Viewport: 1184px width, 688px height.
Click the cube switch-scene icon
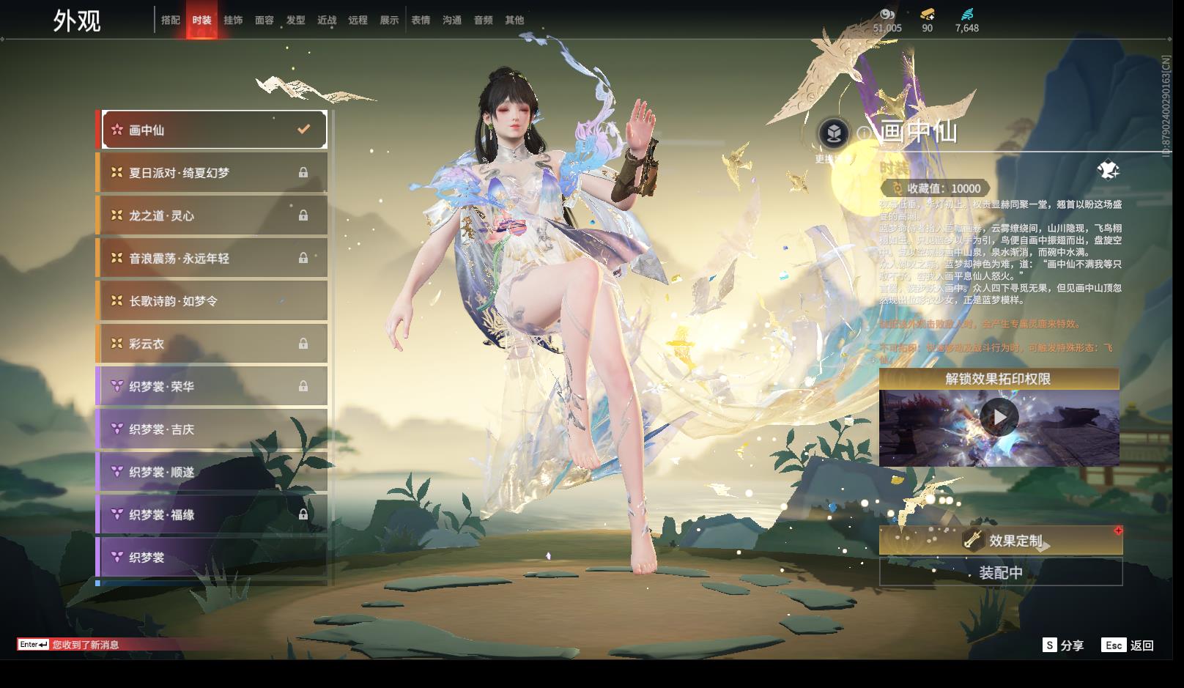pyautogui.click(x=834, y=133)
